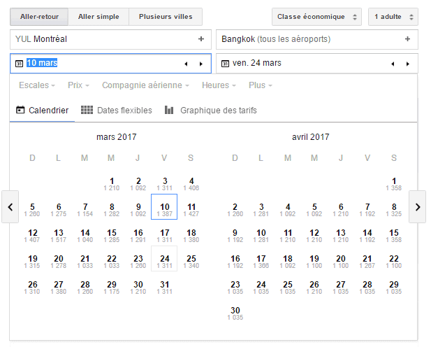Show previous months in the calendar

[10, 207]
